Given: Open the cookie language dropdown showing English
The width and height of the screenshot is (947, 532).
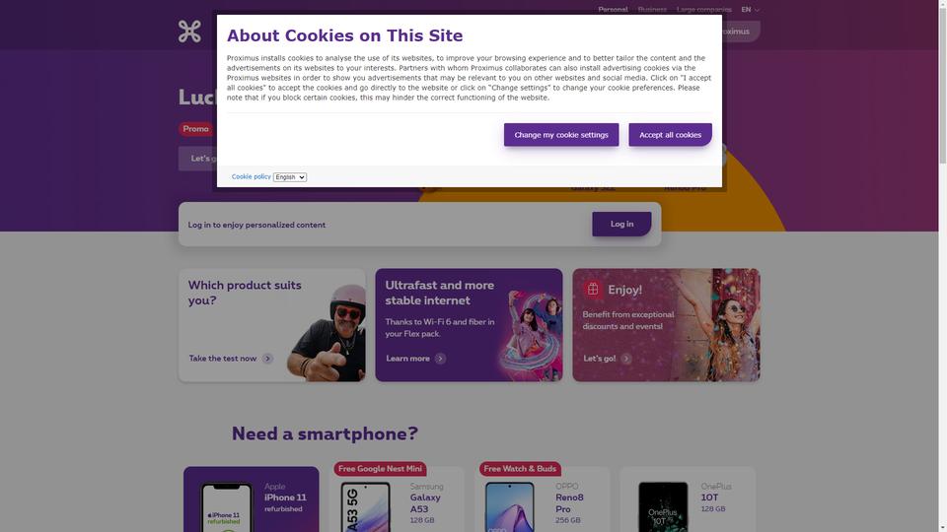Looking at the screenshot, I should [x=290, y=177].
